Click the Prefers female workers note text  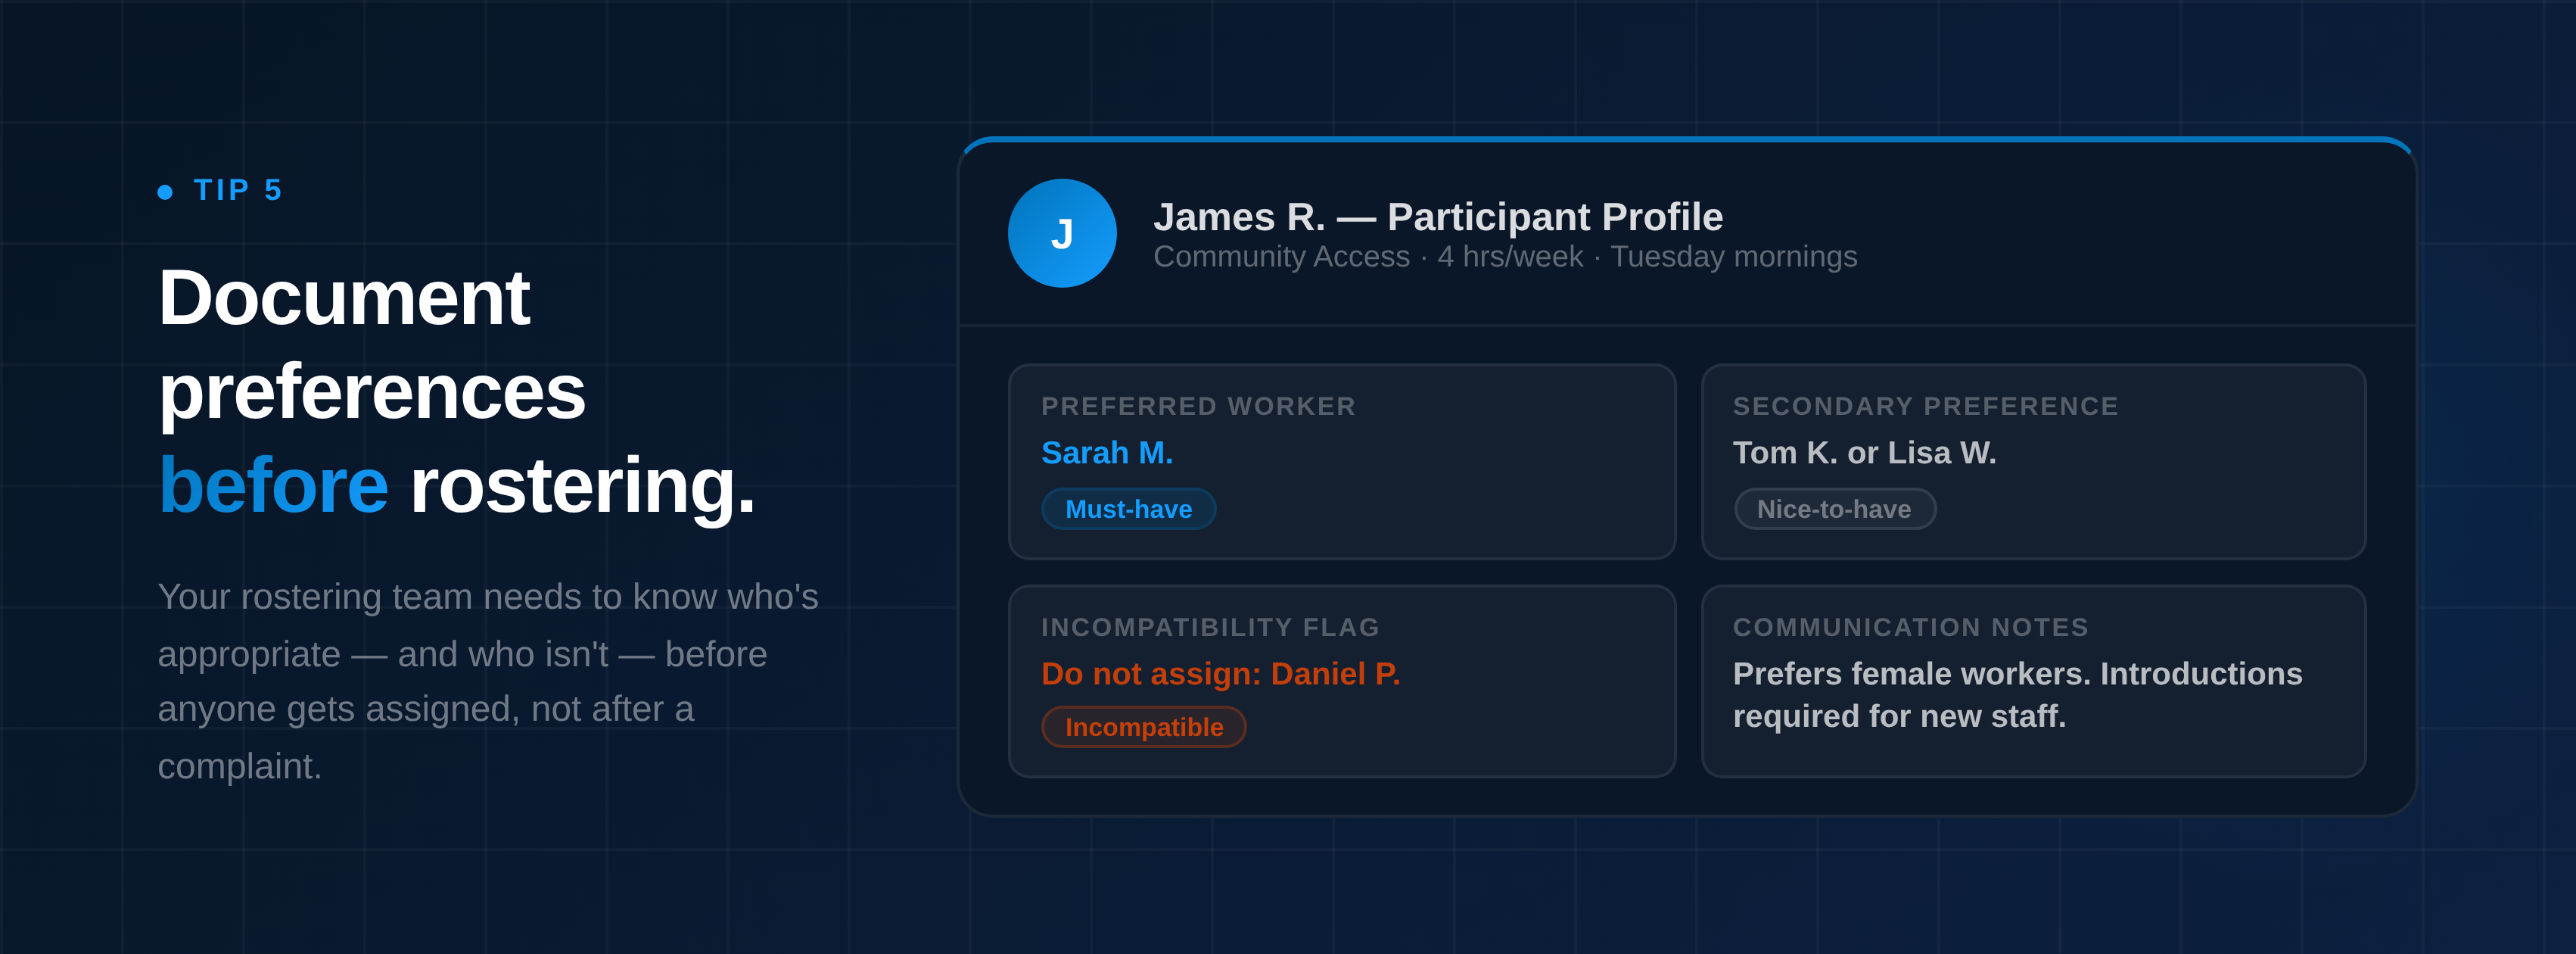tap(2016, 694)
